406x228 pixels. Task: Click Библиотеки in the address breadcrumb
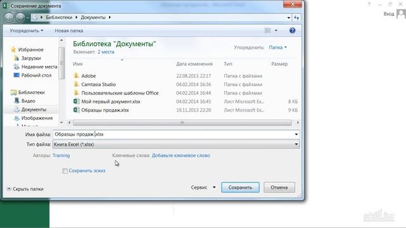pyautogui.click(x=59, y=17)
